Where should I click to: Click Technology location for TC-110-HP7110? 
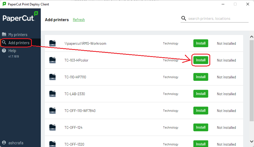(x=171, y=77)
